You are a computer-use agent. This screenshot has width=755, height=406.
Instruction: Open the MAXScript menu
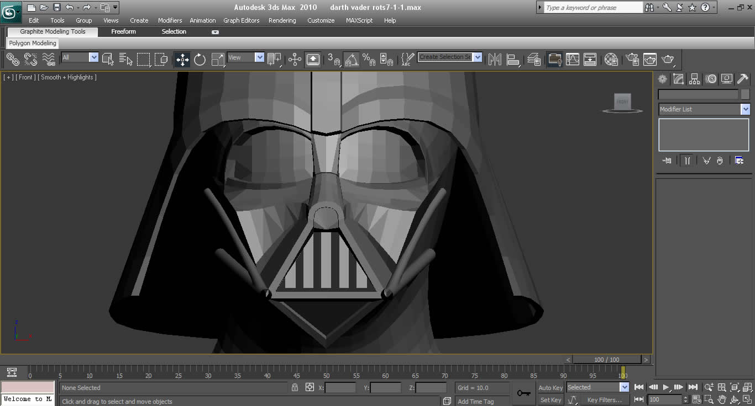[360, 20]
